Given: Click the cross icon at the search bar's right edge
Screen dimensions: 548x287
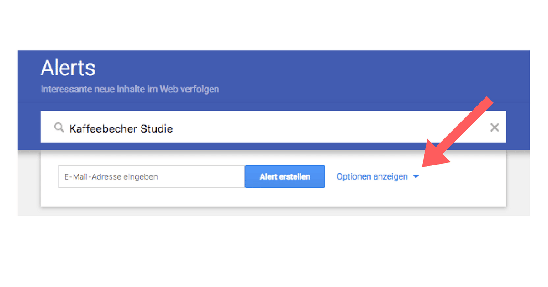Looking at the screenshot, I should pyautogui.click(x=495, y=128).
